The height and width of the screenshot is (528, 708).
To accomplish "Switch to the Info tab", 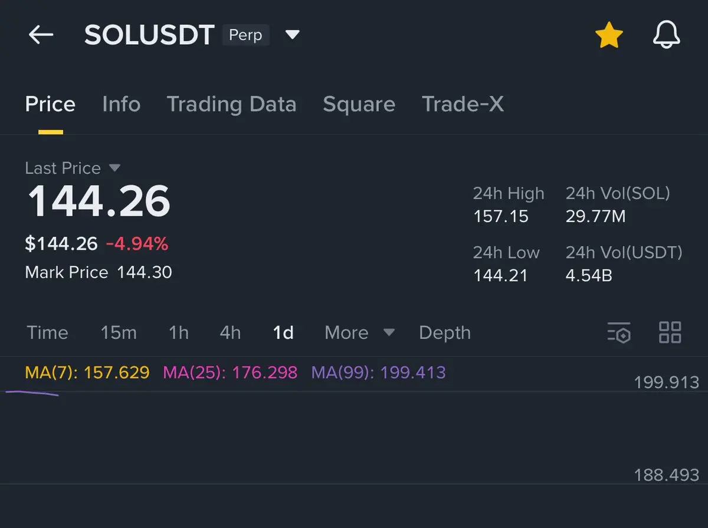I will pos(121,104).
